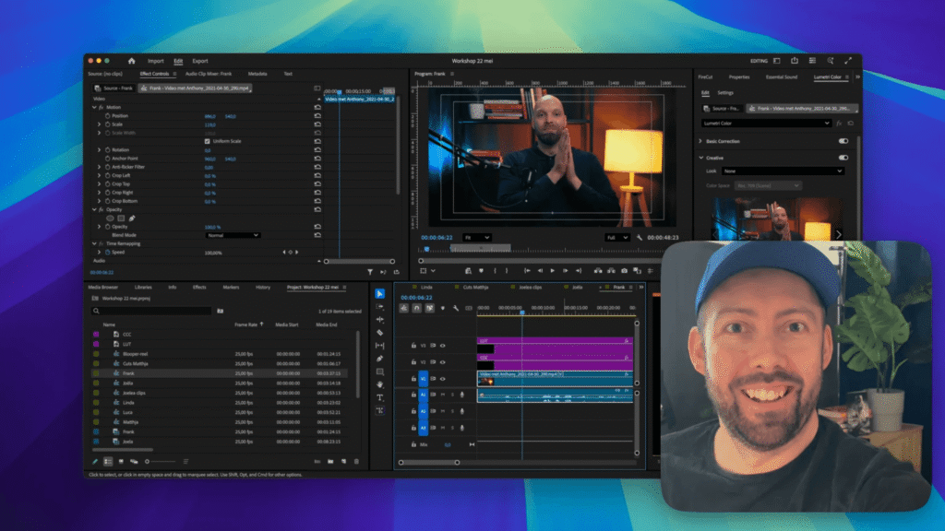Click the New Item icon in Project panel

click(x=343, y=462)
